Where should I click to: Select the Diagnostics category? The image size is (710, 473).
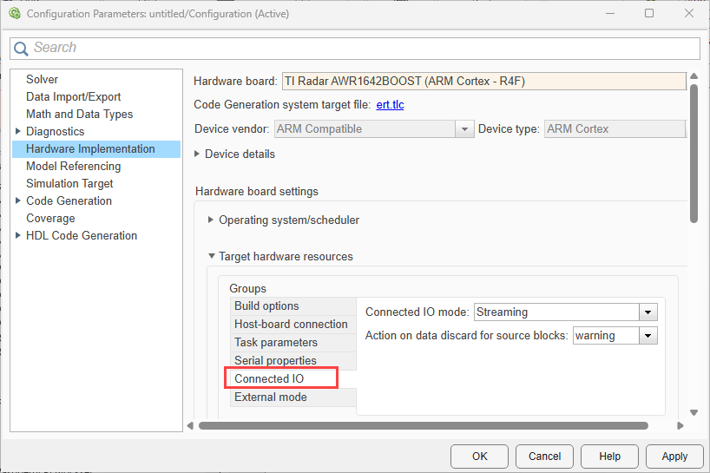click(x=56, y=131)
